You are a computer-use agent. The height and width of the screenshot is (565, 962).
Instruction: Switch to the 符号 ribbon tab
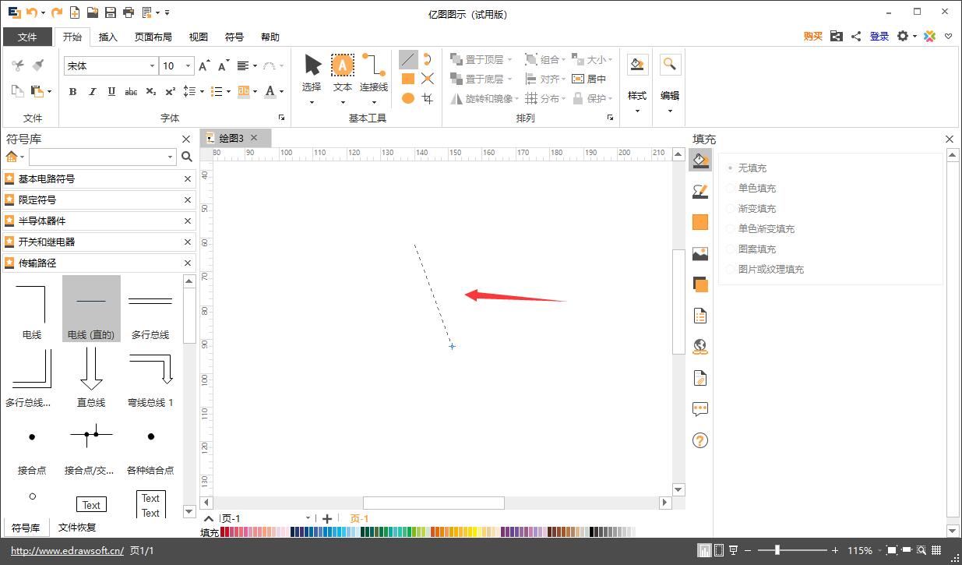click(x=234, y=37)
